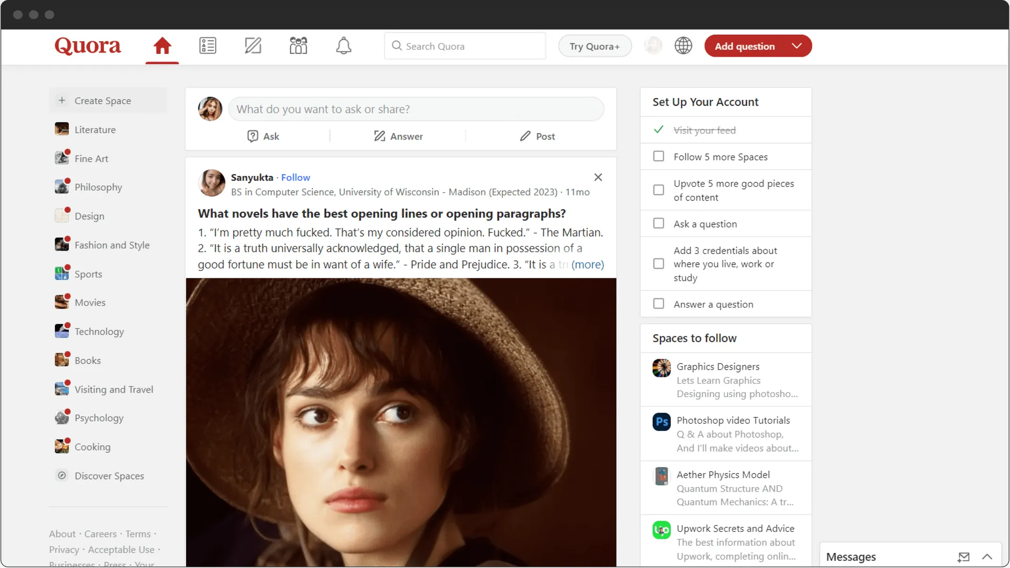1010x568 pixels.
Task: Open Discover Spaces in the sidebar
Action: click(x=109, y=476)
